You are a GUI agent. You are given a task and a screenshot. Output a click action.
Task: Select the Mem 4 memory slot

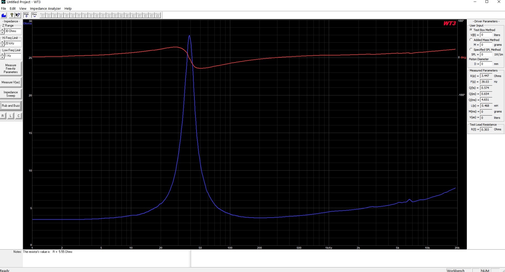point(61,15)
